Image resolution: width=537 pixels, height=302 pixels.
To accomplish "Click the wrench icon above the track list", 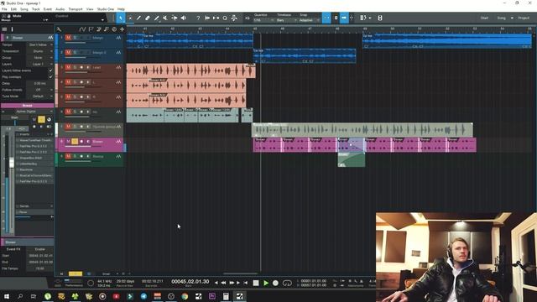I will [x=59, y=29].
